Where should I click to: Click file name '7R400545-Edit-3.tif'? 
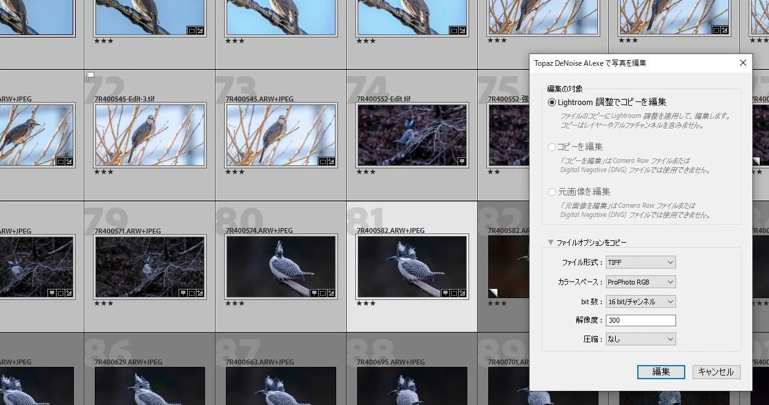[123, 99]
